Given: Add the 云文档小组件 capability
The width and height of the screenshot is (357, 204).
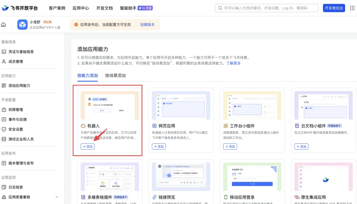Looking at the screenshot, I should pos(301,146).
